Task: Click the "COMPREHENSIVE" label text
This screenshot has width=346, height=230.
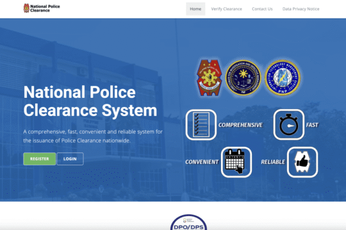Action: [240, 125]
